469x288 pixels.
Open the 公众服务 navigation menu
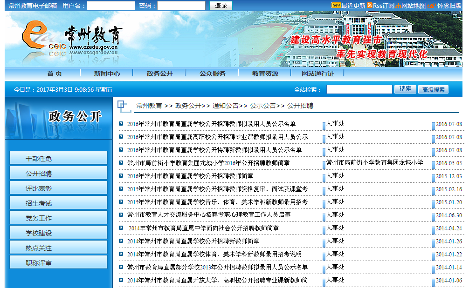coord(213,74)
